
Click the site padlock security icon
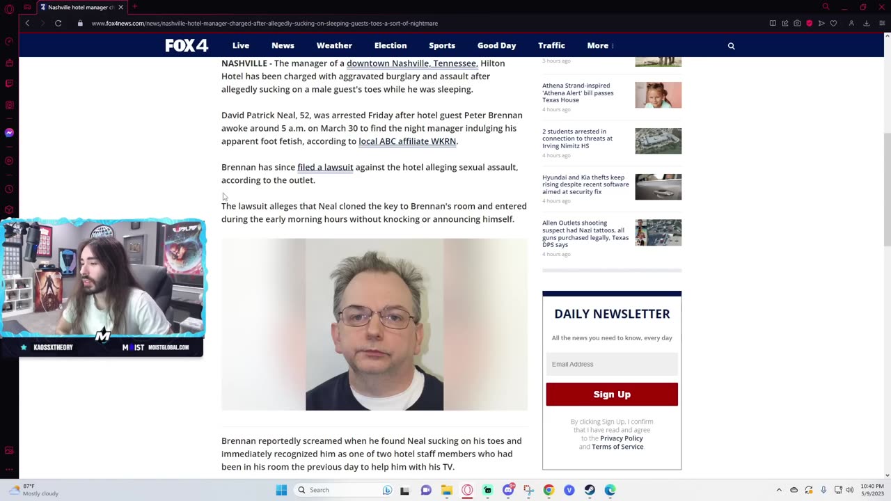pos(80,23)
